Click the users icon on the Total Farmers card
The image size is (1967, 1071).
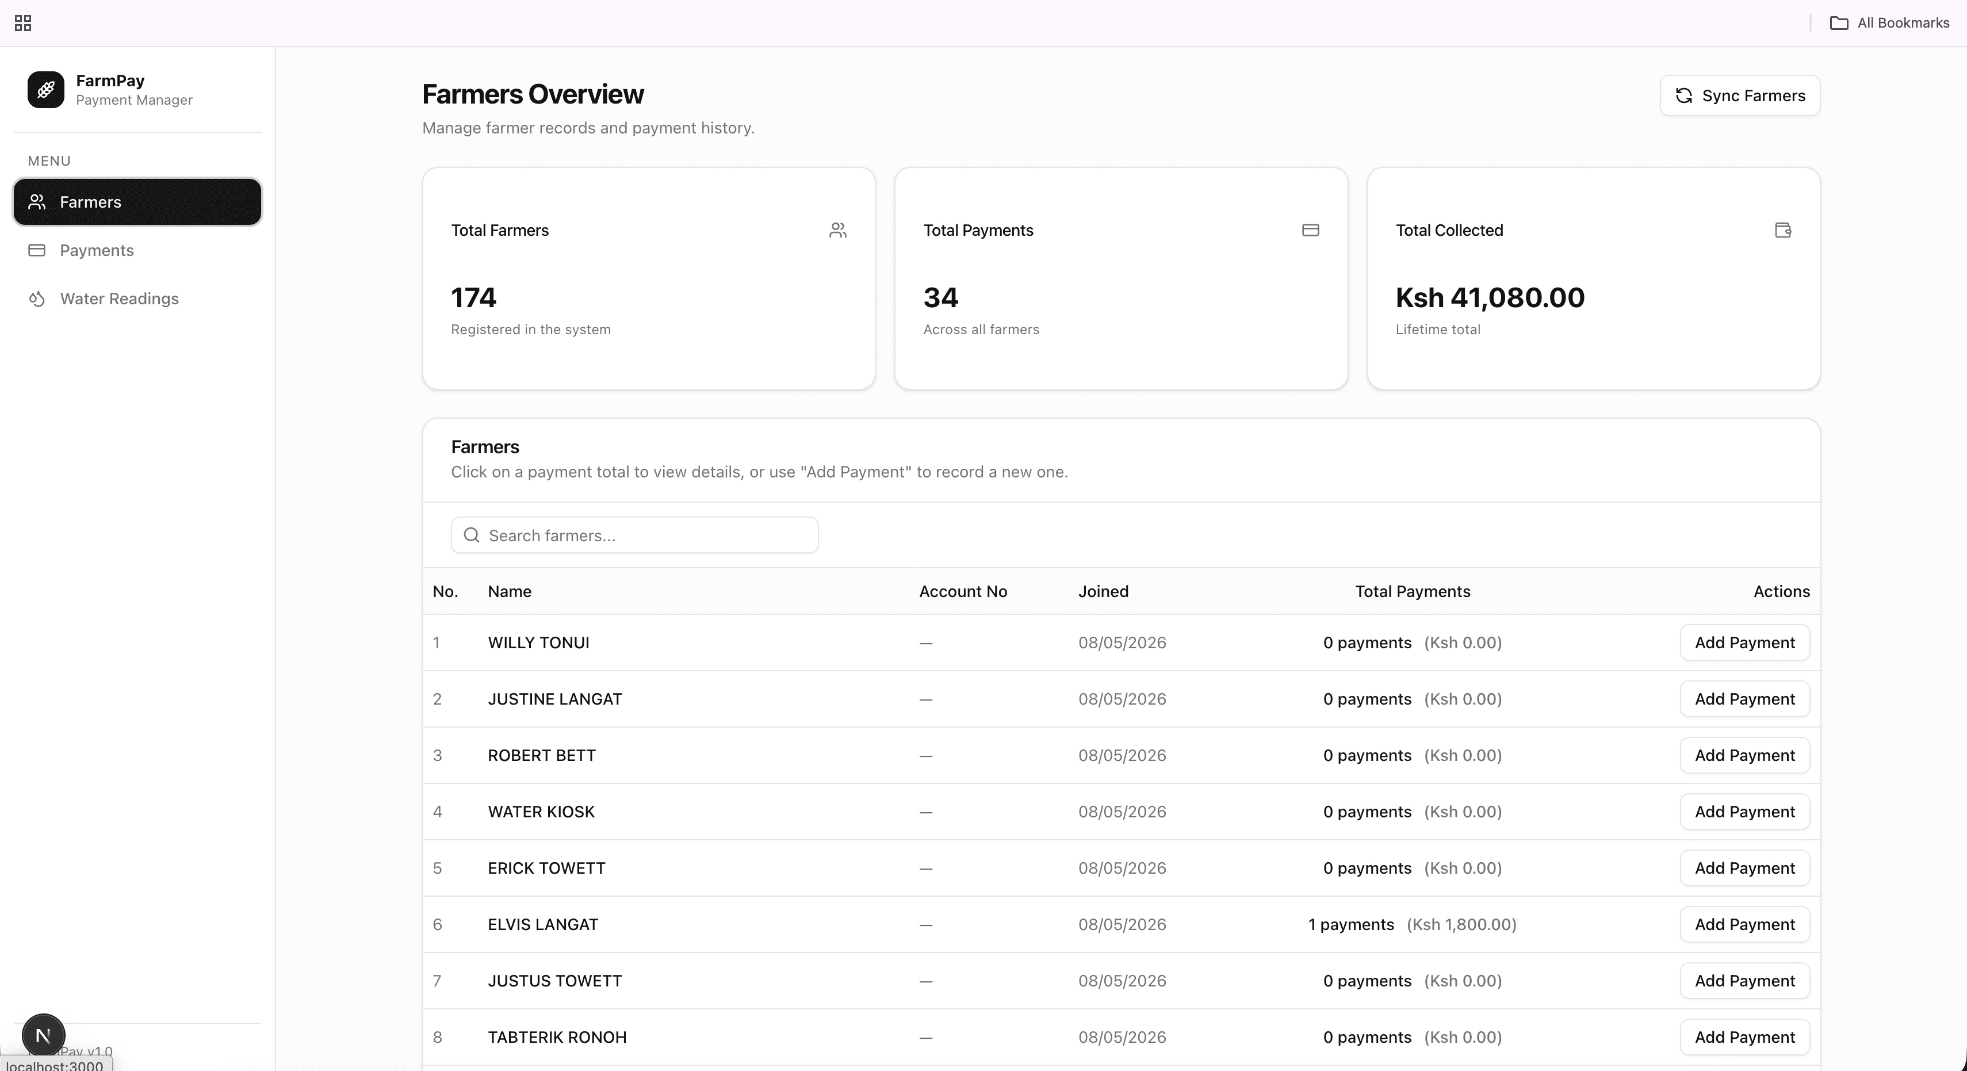837,230
